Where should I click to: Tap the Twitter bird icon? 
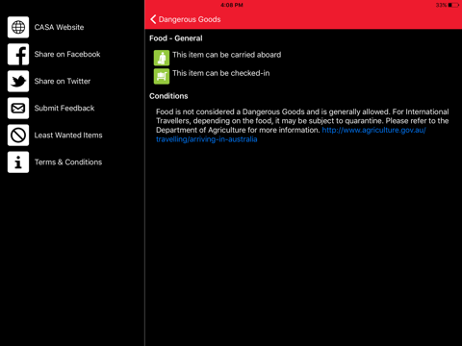[x=18, y=81]
